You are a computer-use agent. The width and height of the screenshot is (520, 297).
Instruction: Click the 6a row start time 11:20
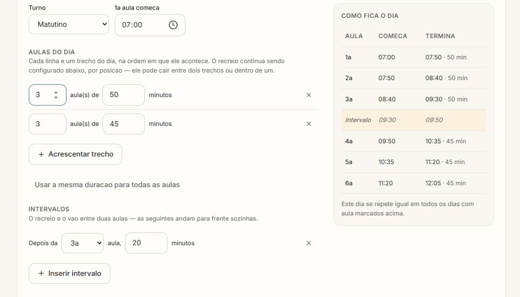(x=385, y=183)
